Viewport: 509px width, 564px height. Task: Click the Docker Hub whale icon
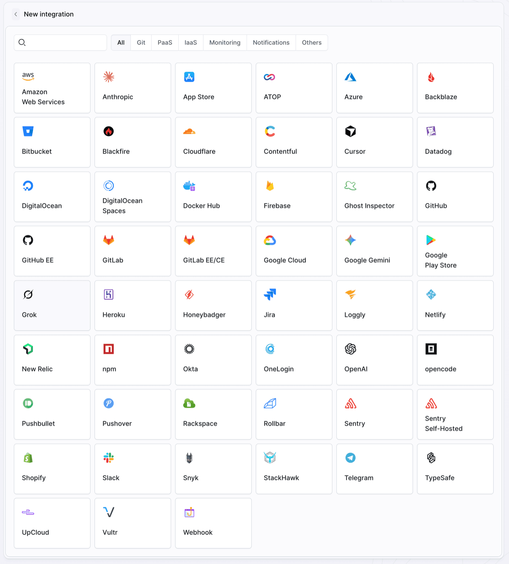[x=189, y=186]
